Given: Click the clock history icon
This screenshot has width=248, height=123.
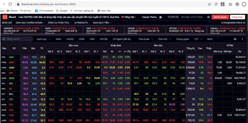Looking at the screenshot, I should tap(208, 17).
